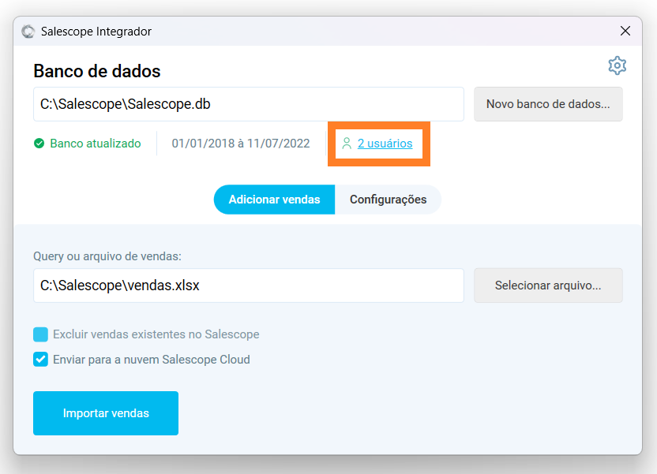Screen dimensions: 657x474
Task: Click the Salescope app logo in title bar
Action: point(28,32)
